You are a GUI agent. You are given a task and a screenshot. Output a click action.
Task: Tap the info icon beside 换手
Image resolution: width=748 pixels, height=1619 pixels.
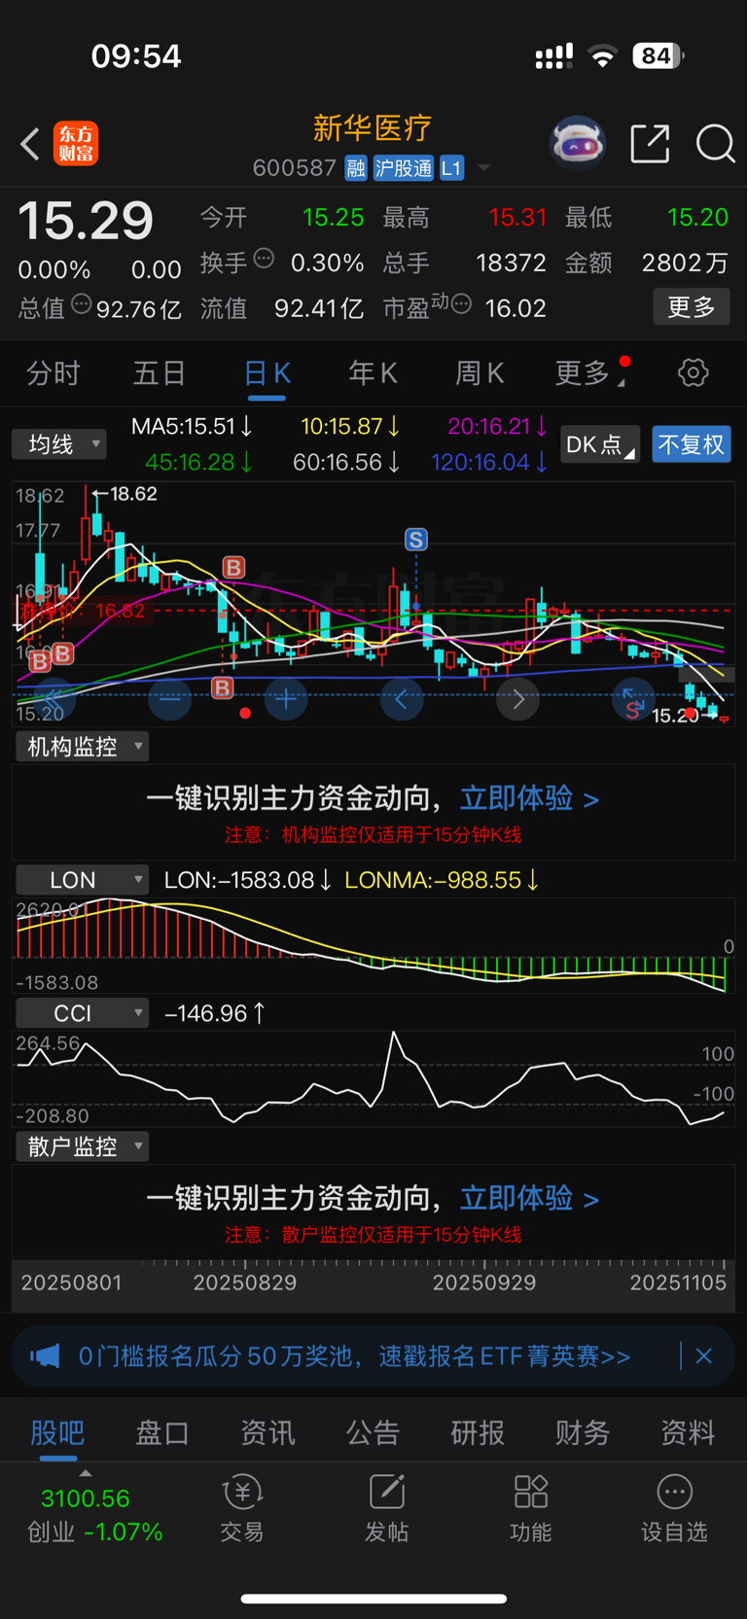click(x=264, y=259)
